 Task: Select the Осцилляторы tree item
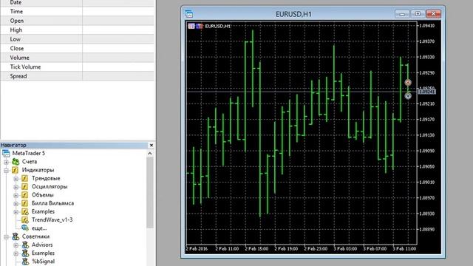[50, 187]
